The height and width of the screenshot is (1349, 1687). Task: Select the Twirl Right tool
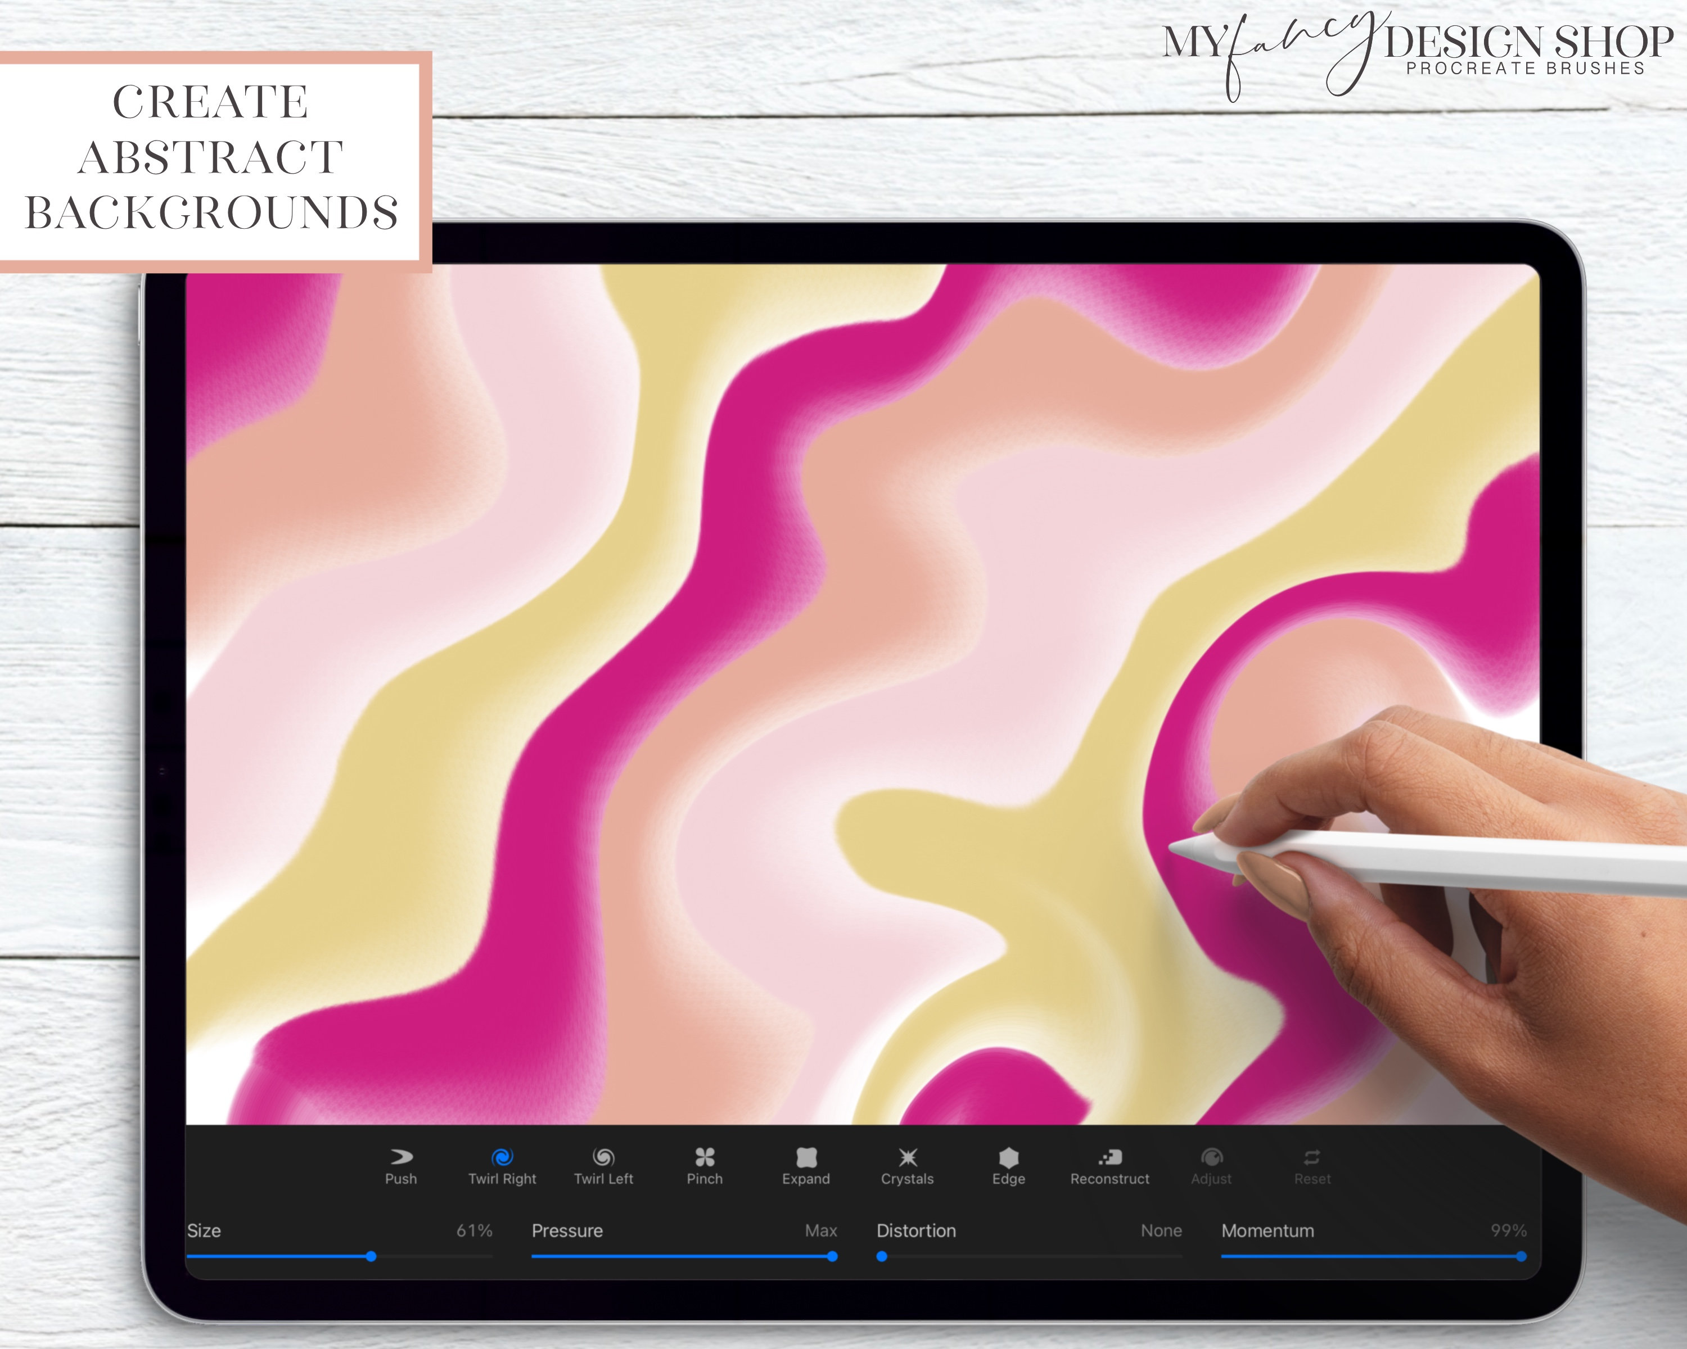(502, 1166)
